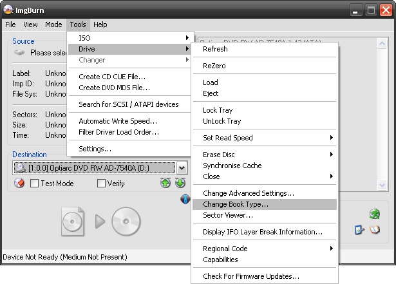Click the Source group heading
Image resolution: width=396 pixels, height=284 pixels.
[23, 41]
